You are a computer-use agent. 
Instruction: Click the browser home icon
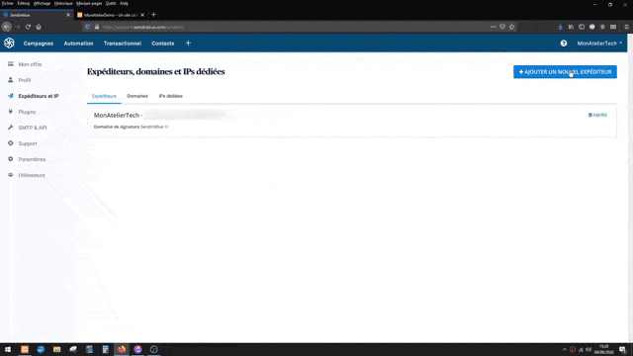point(39,27)
